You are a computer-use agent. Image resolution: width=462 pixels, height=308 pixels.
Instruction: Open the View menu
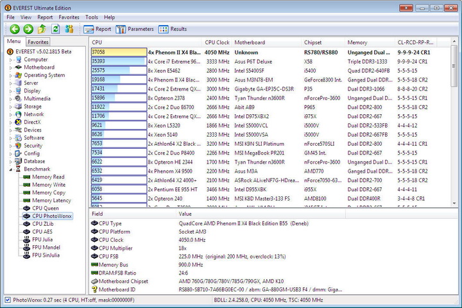26,17
